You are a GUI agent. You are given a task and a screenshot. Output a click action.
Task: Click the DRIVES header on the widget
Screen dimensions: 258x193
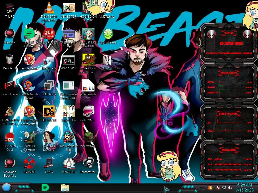point(229,150)
